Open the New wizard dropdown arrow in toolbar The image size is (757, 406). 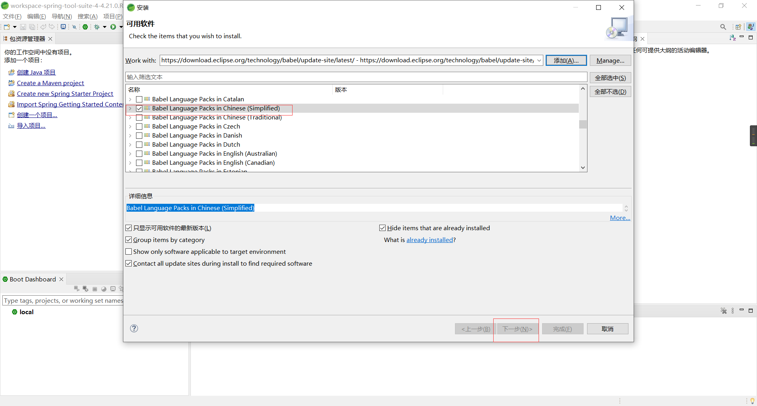(15, 27)
